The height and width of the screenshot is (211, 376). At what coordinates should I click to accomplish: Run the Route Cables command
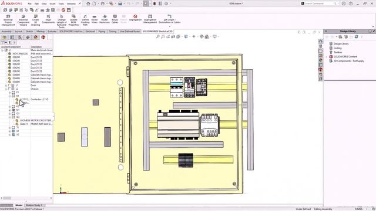(115, 19)
